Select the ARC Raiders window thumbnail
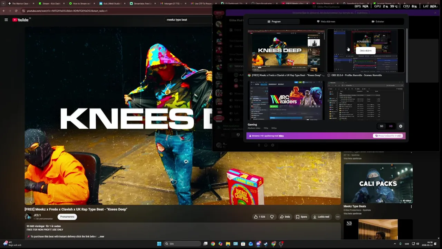Screen dimensions: 442x249 (286, 101)
